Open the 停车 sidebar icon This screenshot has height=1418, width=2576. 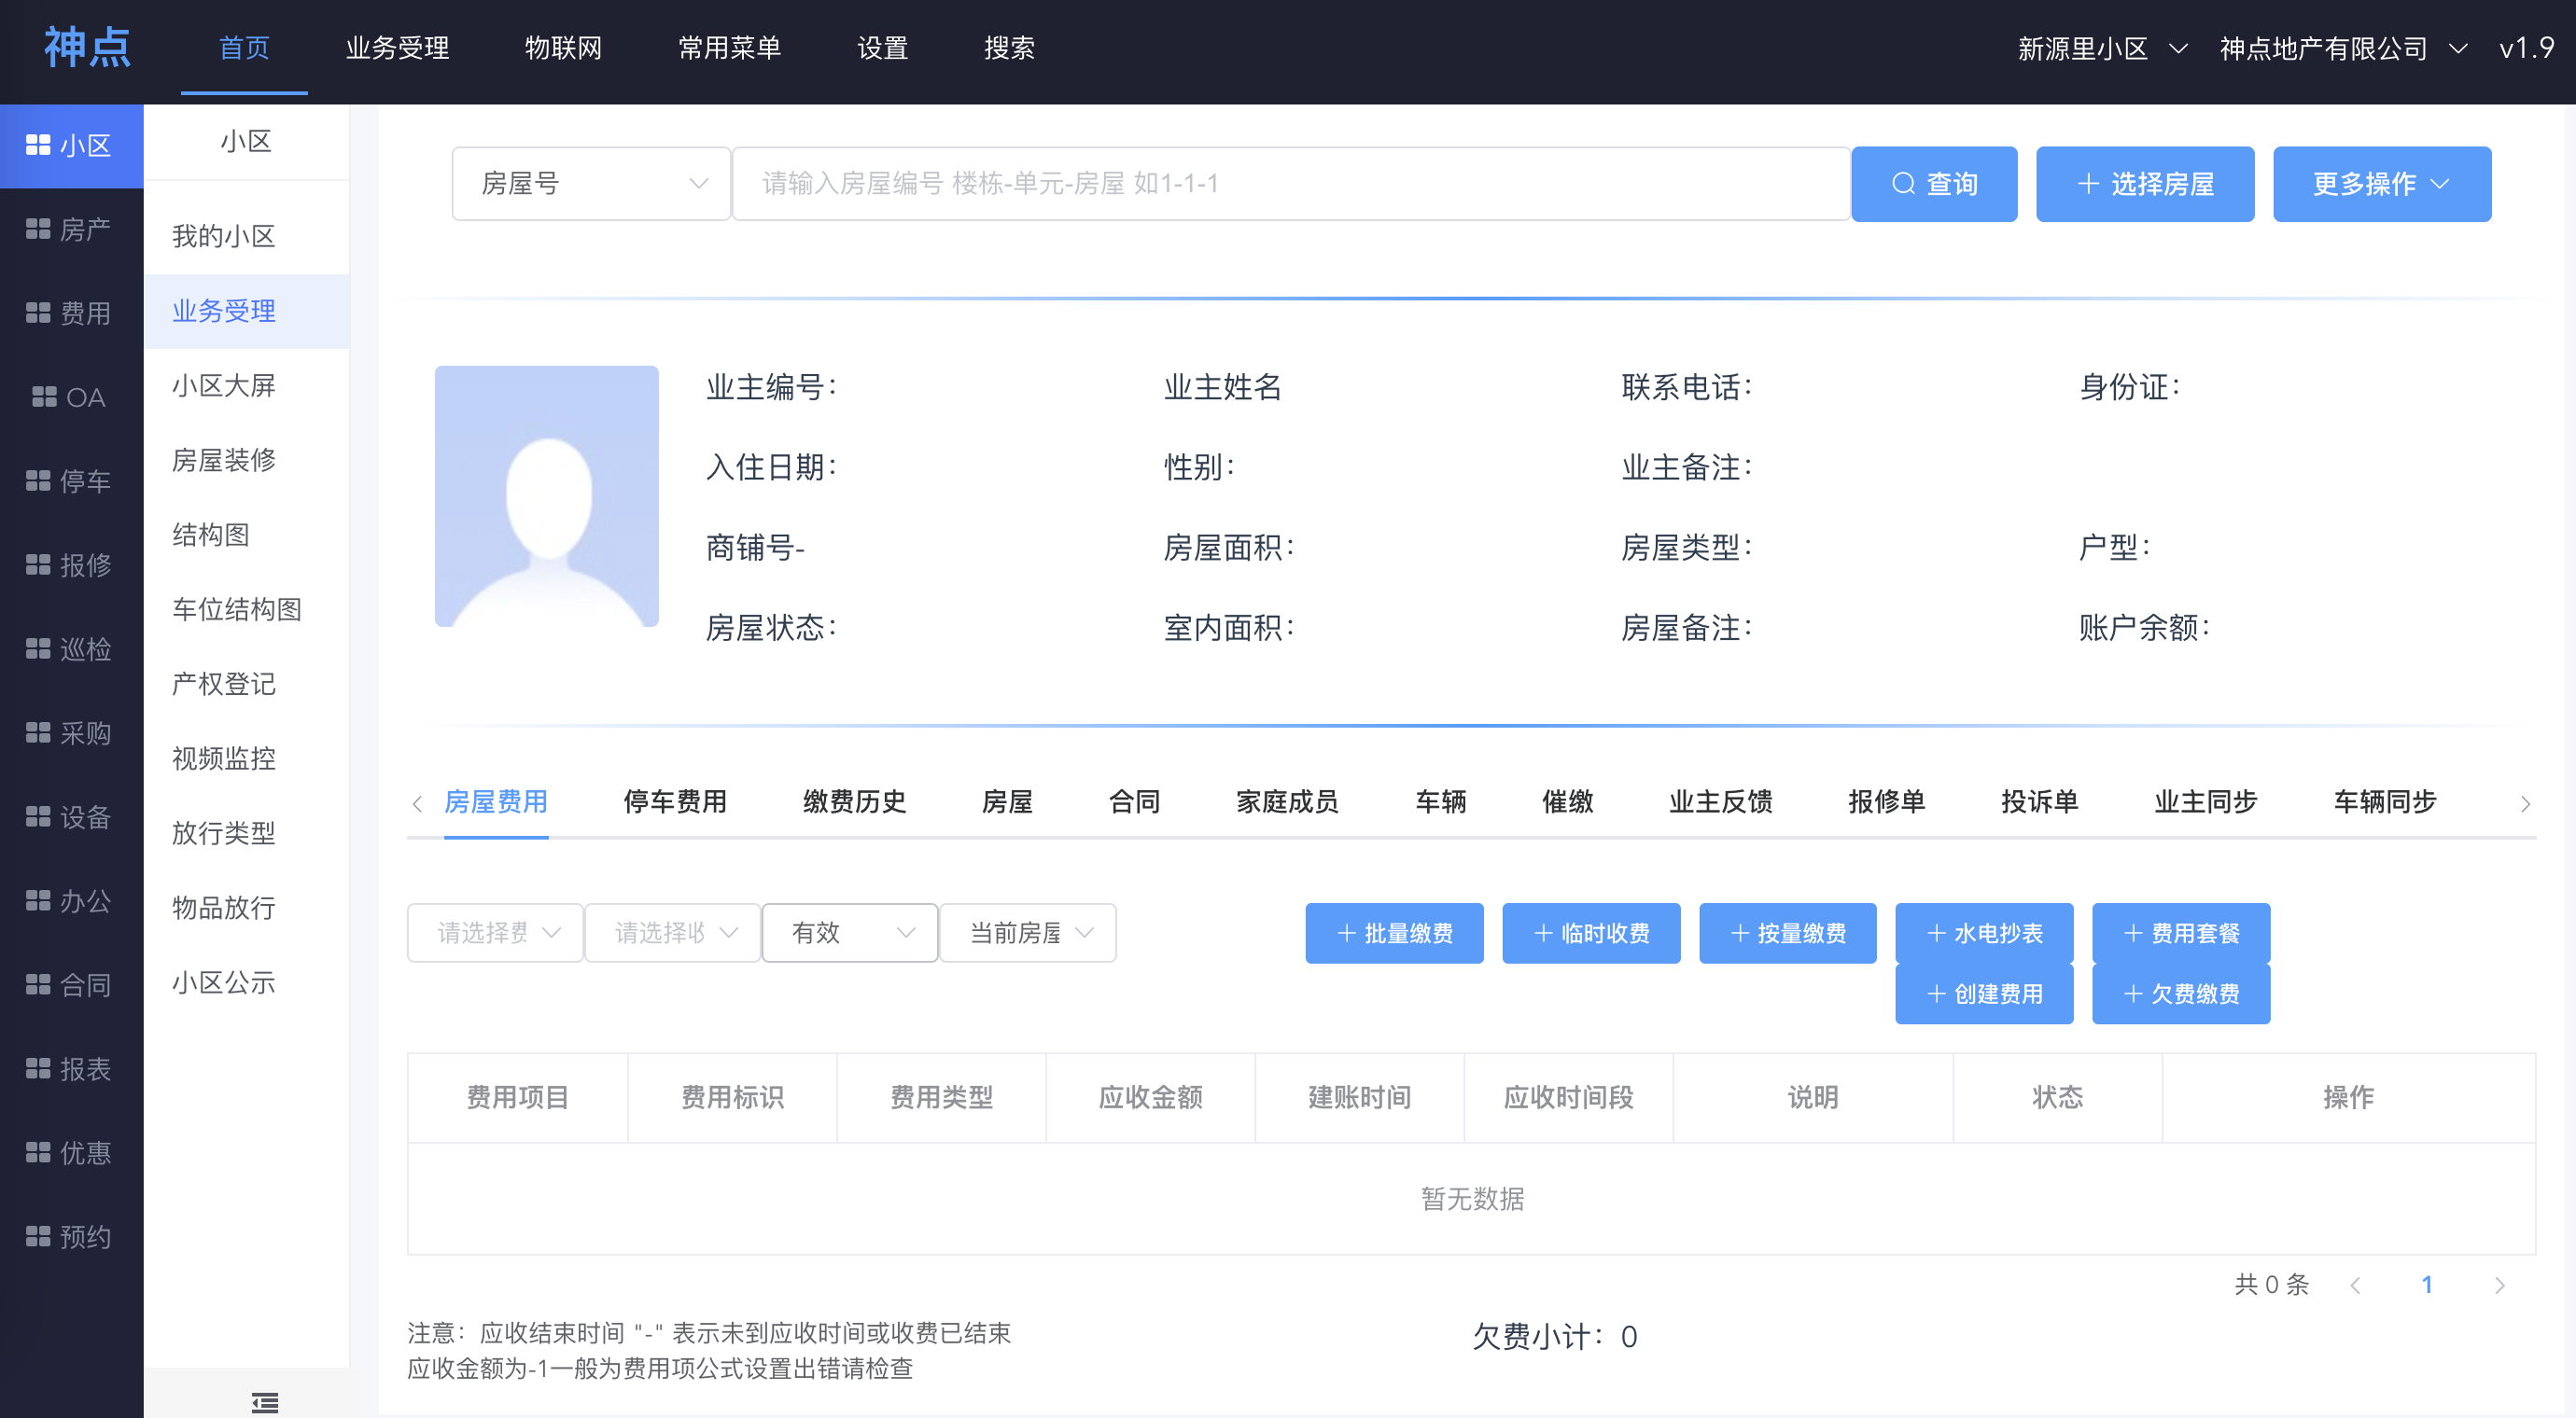(x=38, y=481)
